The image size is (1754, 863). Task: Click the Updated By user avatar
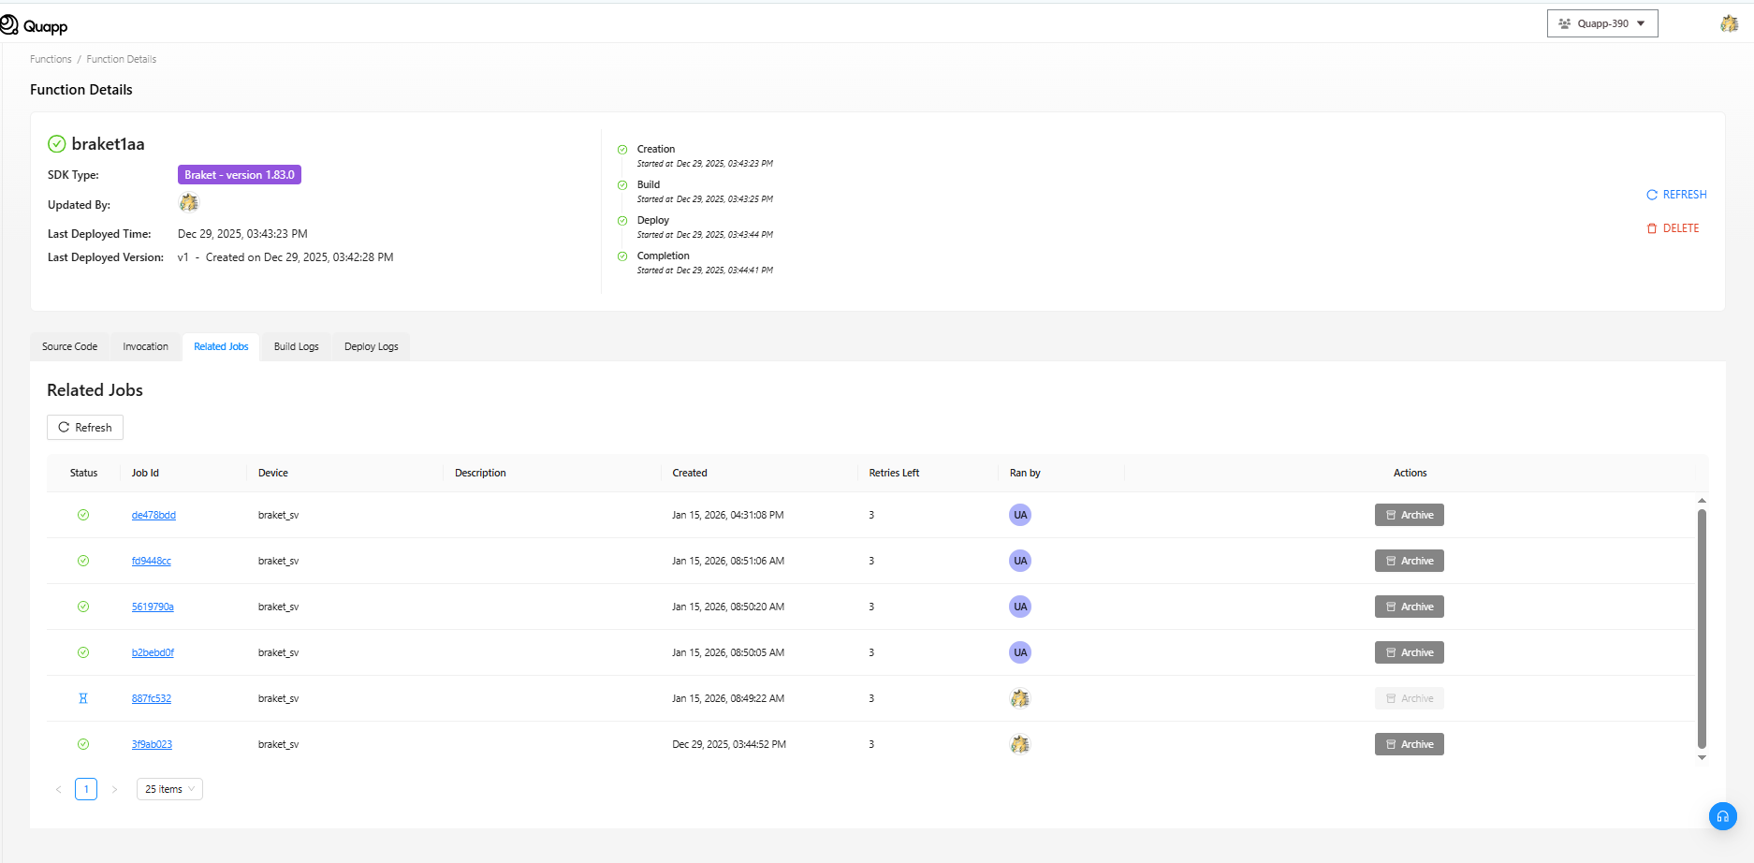(189, 203)
